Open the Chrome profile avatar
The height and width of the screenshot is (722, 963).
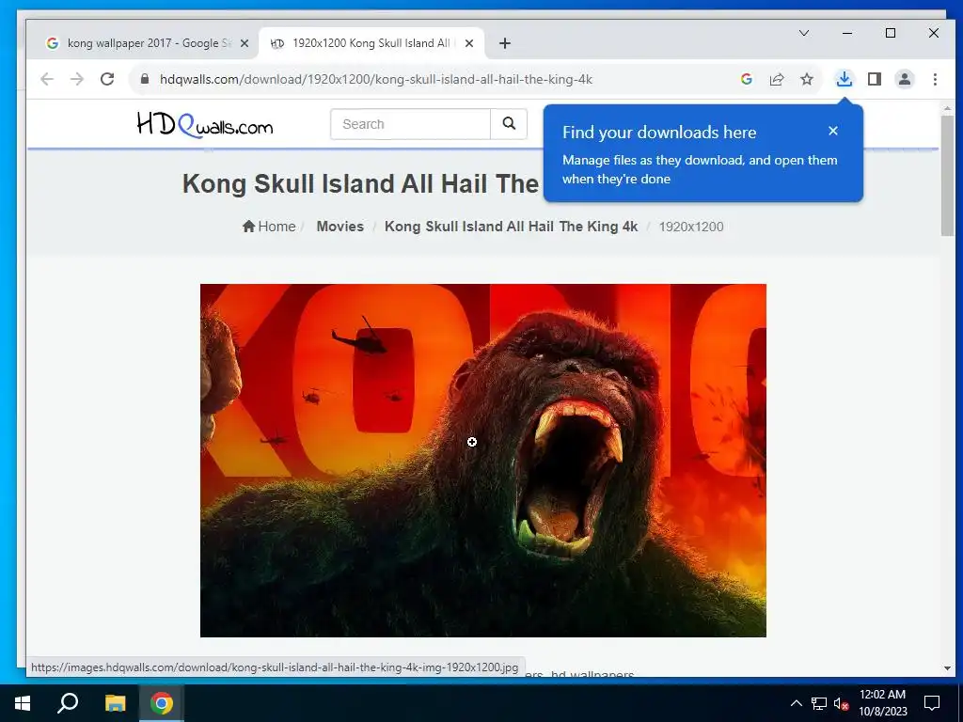coord(905,79)
